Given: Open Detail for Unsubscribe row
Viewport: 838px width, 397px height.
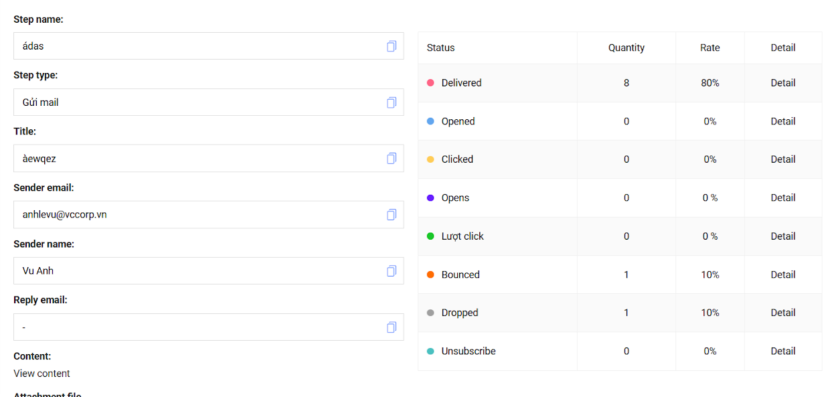Looking at the screenshot, I should tap(782, 351).
